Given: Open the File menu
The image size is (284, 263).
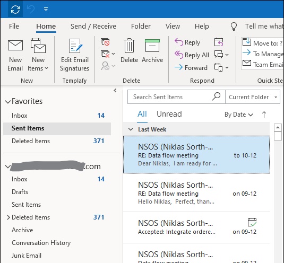Looking at the screenshot, I should 14,27.
